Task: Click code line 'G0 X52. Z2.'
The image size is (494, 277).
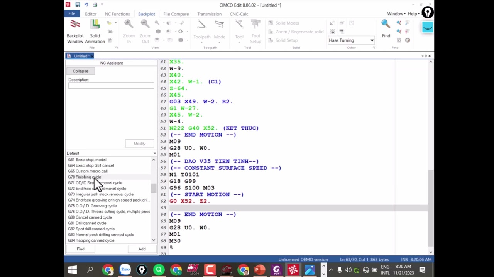Action: 190,201
